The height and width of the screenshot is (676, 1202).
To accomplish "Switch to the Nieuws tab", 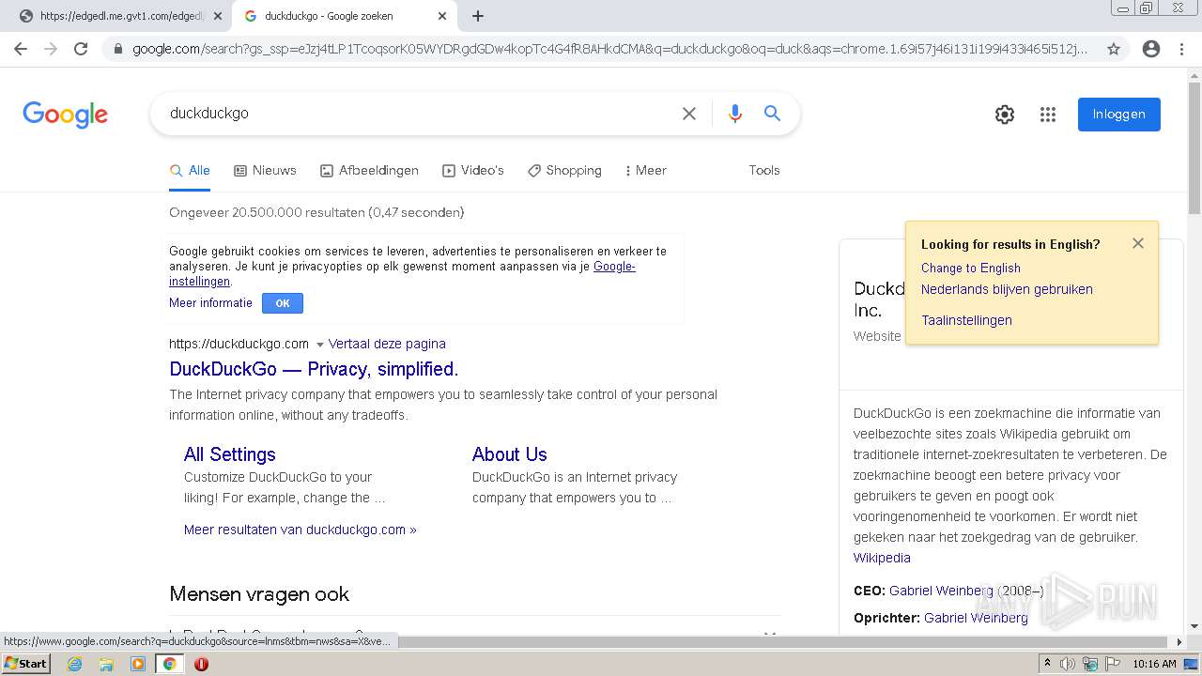I will pos(265,171).
